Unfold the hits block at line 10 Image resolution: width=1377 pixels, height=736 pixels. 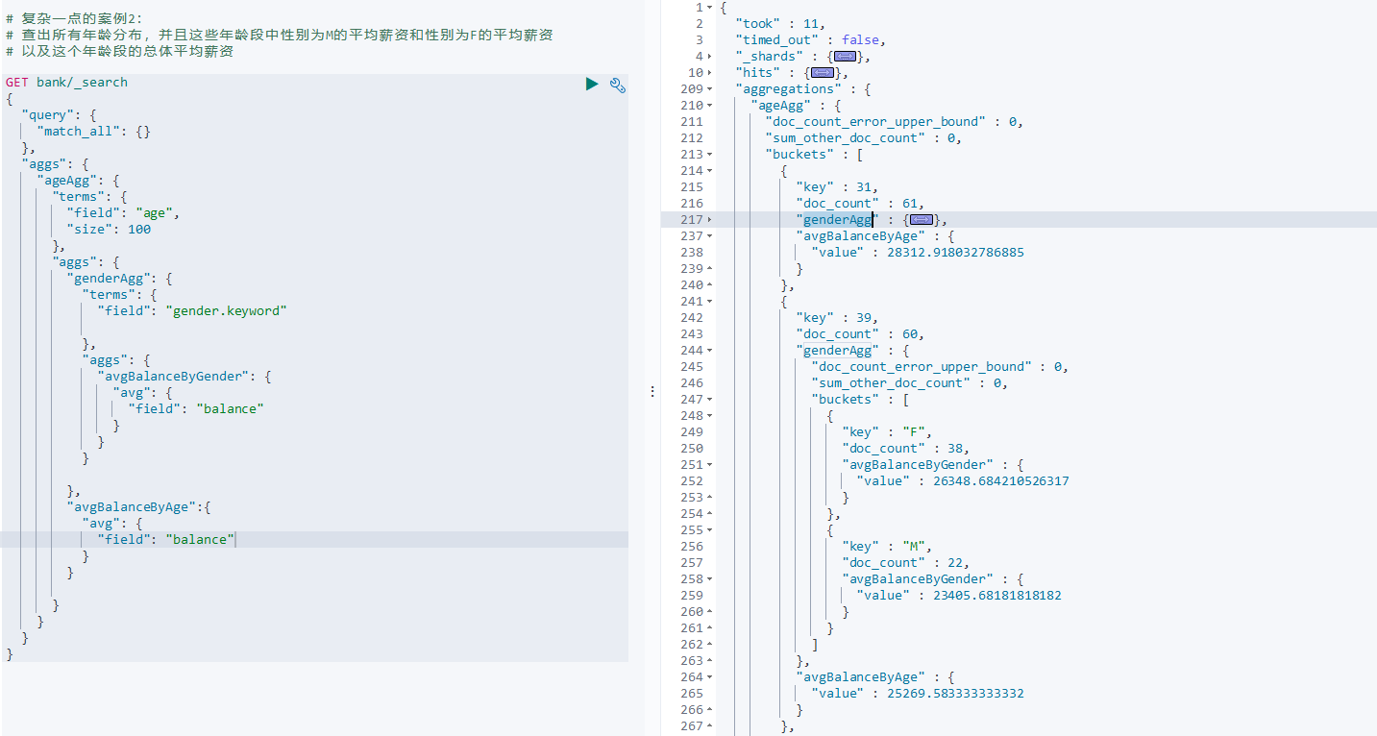(x=710, y=73)
